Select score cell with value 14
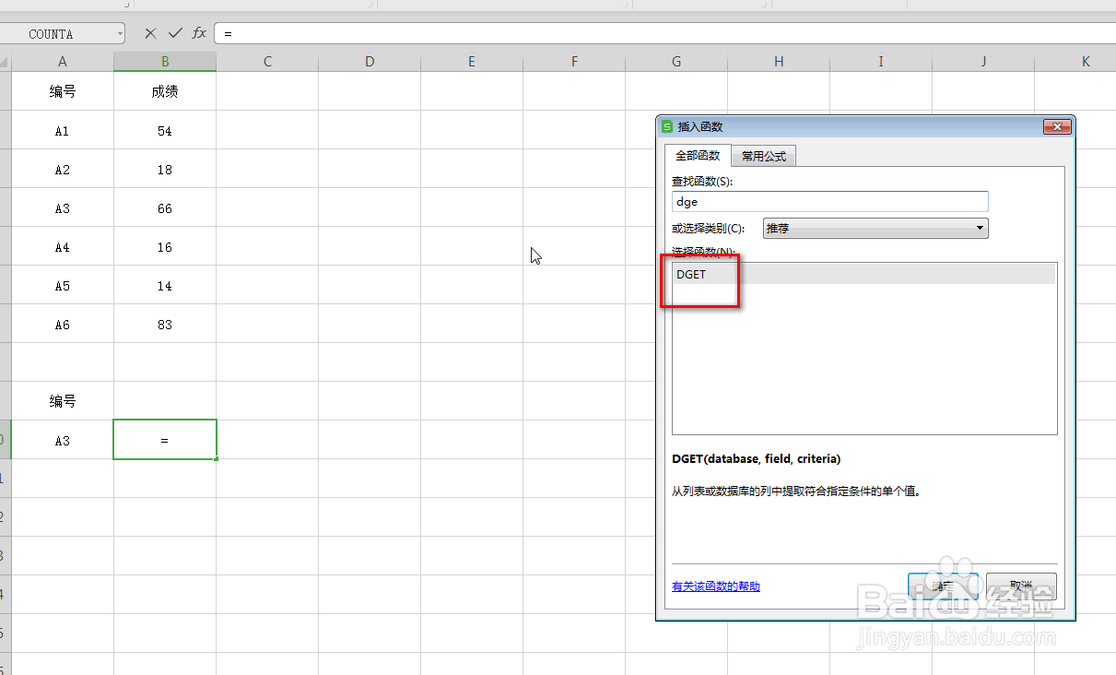This screenshot has width=1116, height=675. [165, 286]
